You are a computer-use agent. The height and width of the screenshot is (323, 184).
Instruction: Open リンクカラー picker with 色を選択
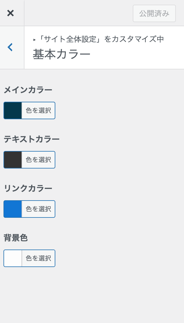[x=38, y=209]
